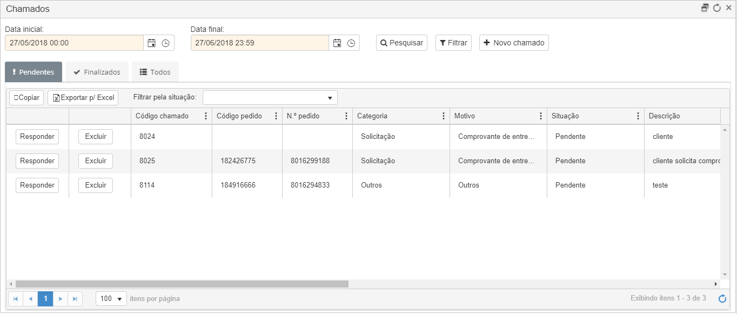Open calendar picker for Data inicial
737x314 pixels.
(151, 43)
